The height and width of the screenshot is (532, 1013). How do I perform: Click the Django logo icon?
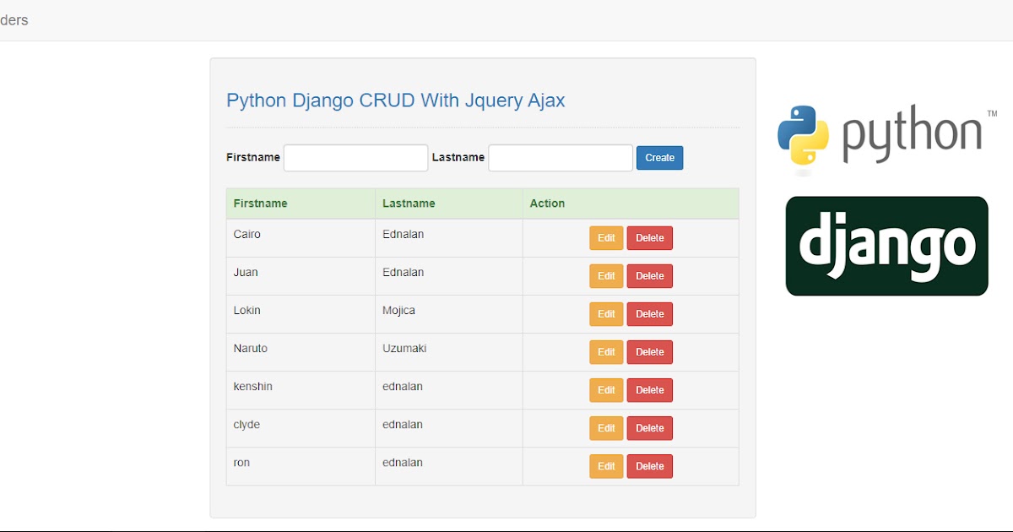(886, 246)
